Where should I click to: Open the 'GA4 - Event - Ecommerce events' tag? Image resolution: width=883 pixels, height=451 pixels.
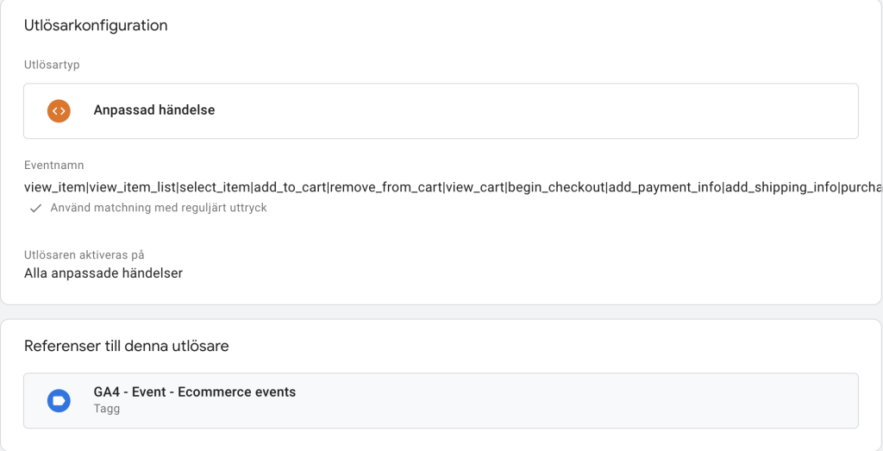point(441,400)
